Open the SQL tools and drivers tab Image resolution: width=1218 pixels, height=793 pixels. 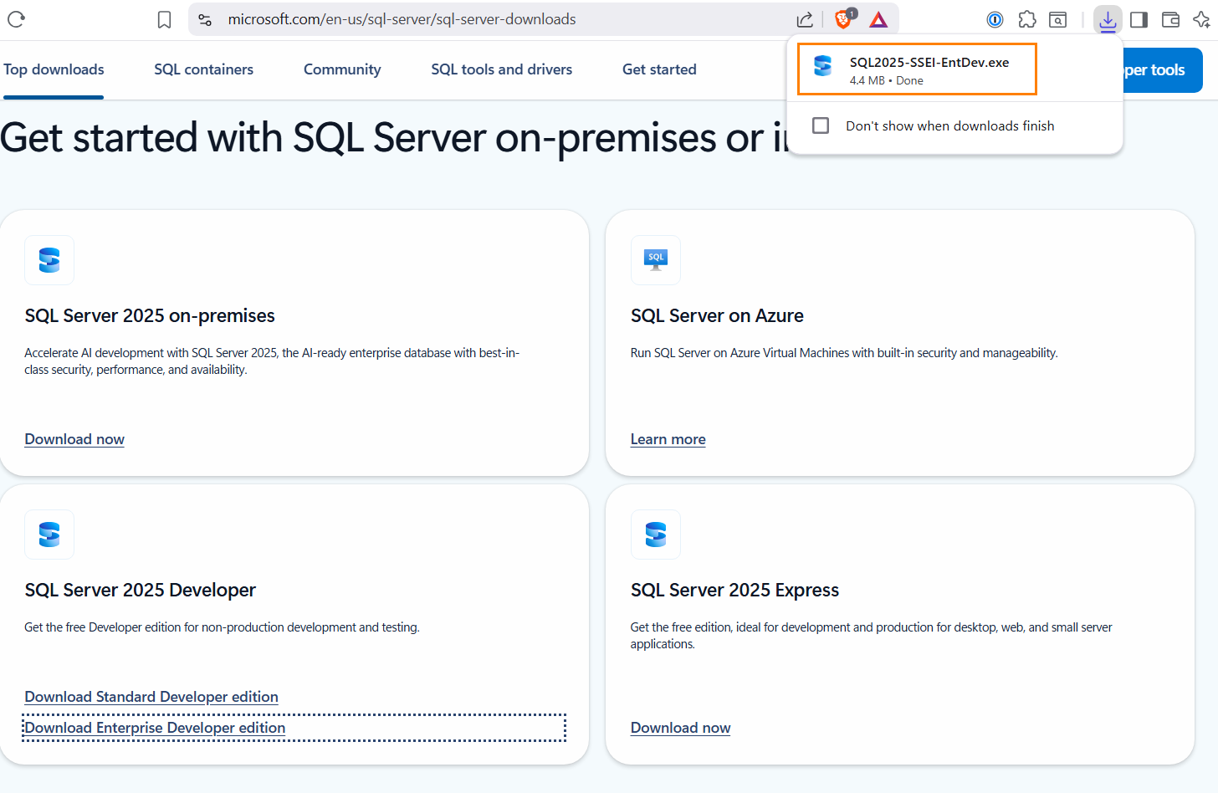point(501,69)
